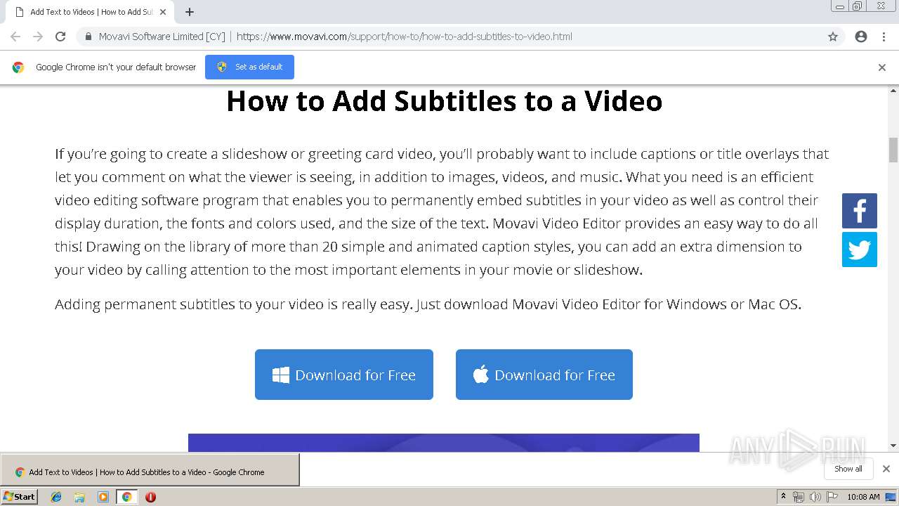899x506 pixels.
Task: Select the Add Text to Videos tab
Action: (90, 12)
